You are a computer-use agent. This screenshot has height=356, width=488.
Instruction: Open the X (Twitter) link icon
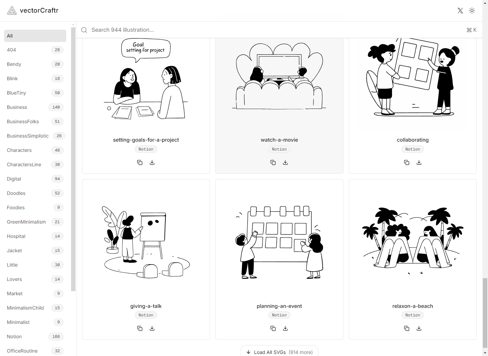click(x=460, y=11)
